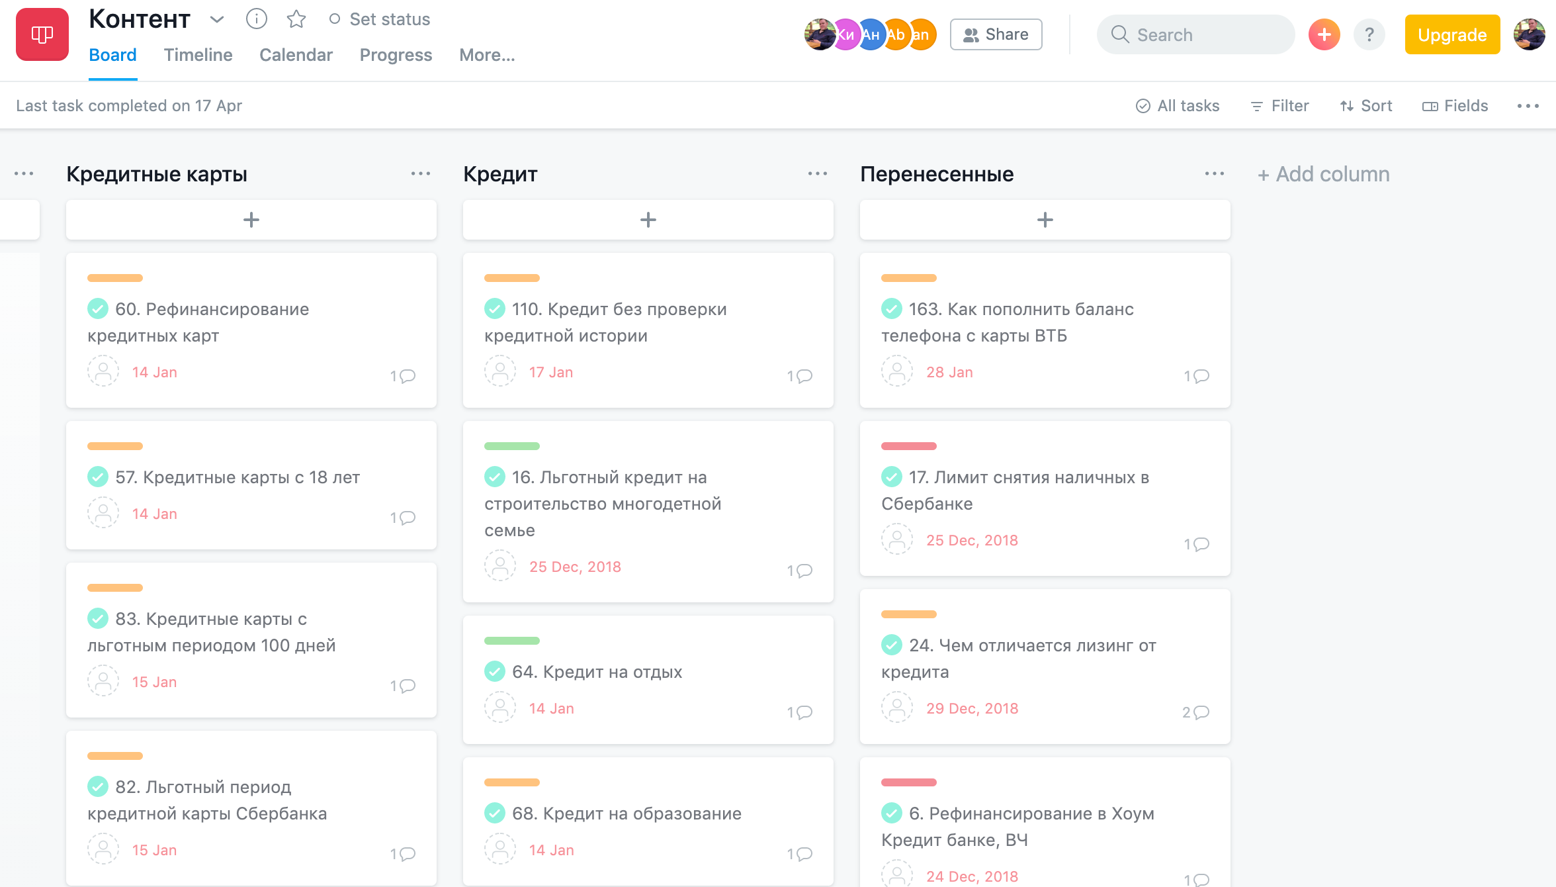
Task: Switch to the Timeline tab
Action: (x=198, y=55)
